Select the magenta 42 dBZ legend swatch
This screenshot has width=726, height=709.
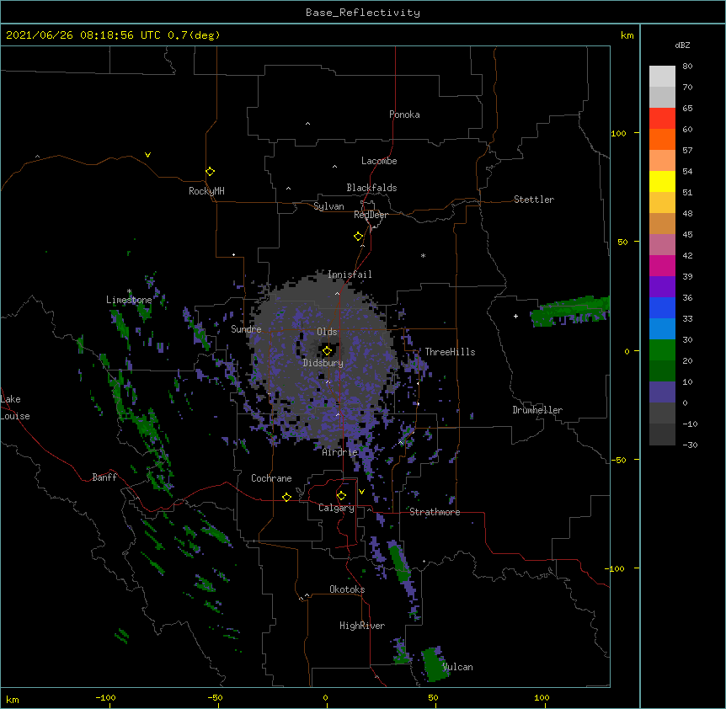(x=662, y=265)
